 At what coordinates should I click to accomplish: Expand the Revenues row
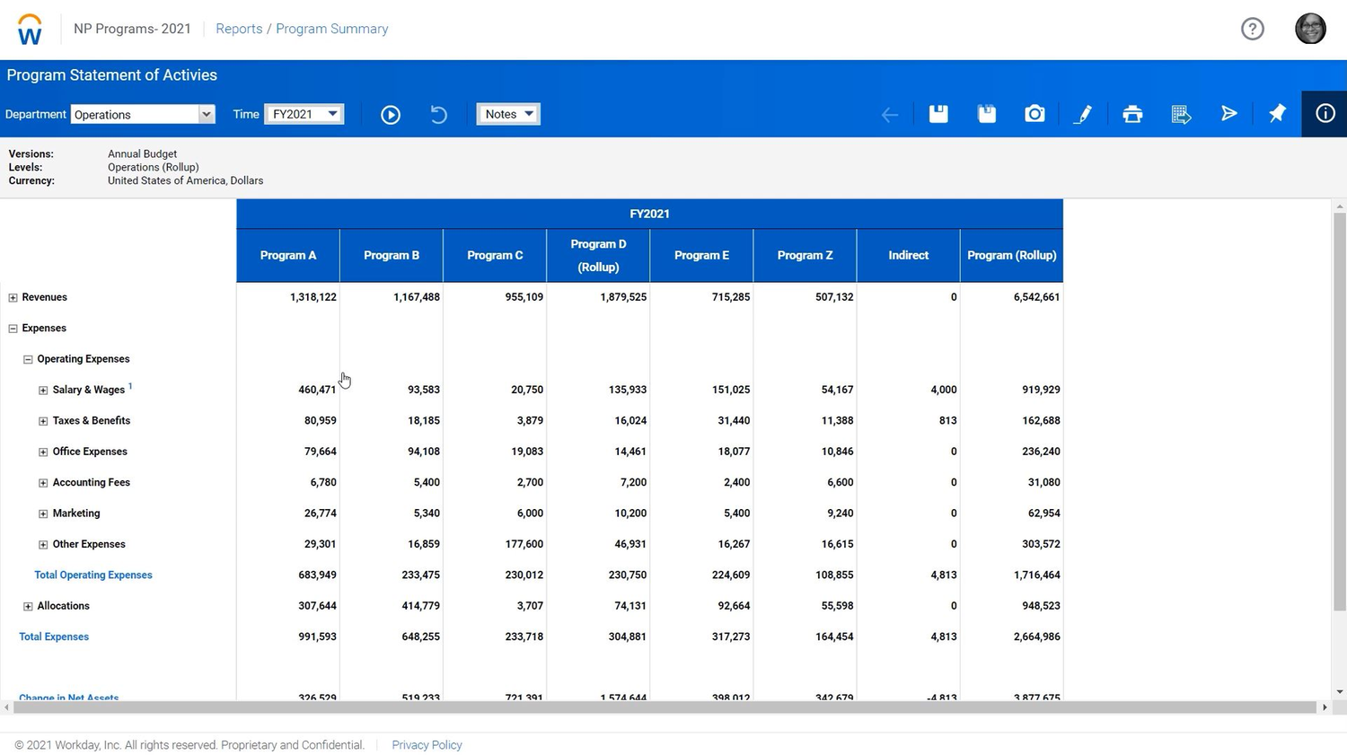(13, 297)
